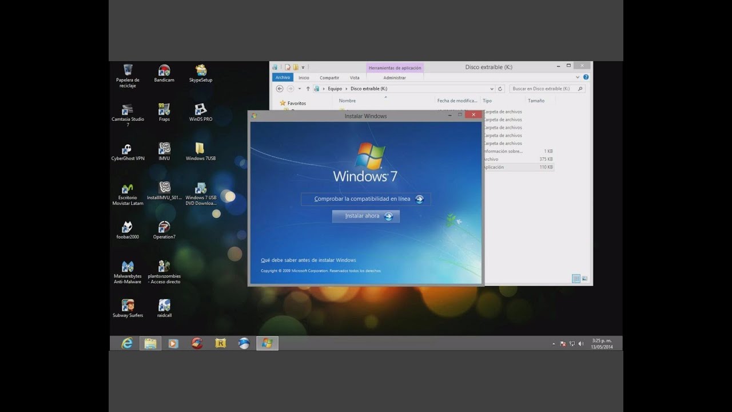The width and height of the screenshot is (732, 412).
Task: Switch to the Vista ribbon tab
Action: (355, 78)
